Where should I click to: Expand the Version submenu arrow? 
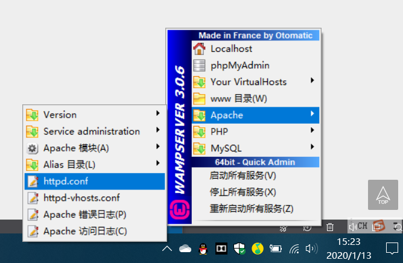click(158, 113)
